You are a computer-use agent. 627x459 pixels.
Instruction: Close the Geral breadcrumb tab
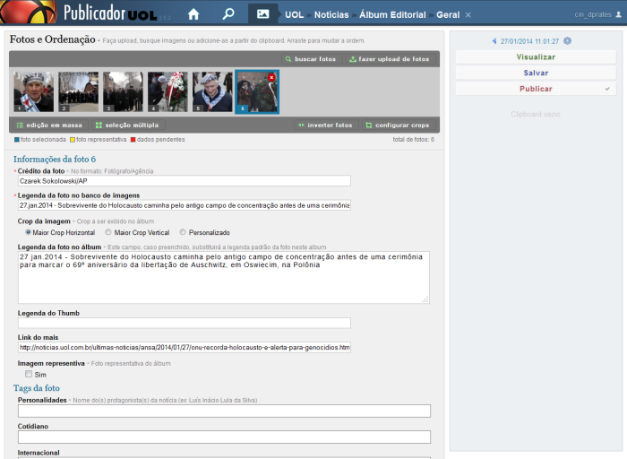[468, 15]
